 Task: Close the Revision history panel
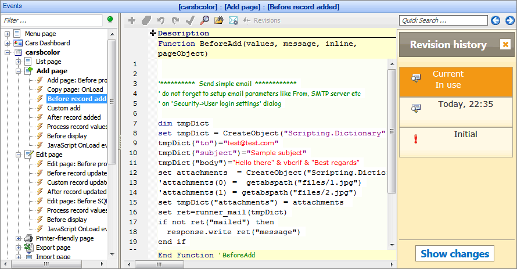pyautogui.click(x=505, y=44)
